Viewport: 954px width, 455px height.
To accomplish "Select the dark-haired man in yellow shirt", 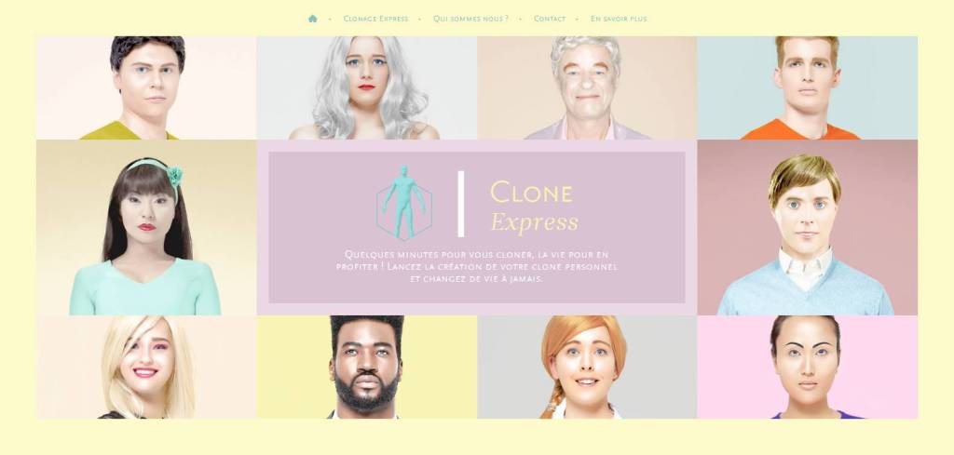I will tap(146, 87).
